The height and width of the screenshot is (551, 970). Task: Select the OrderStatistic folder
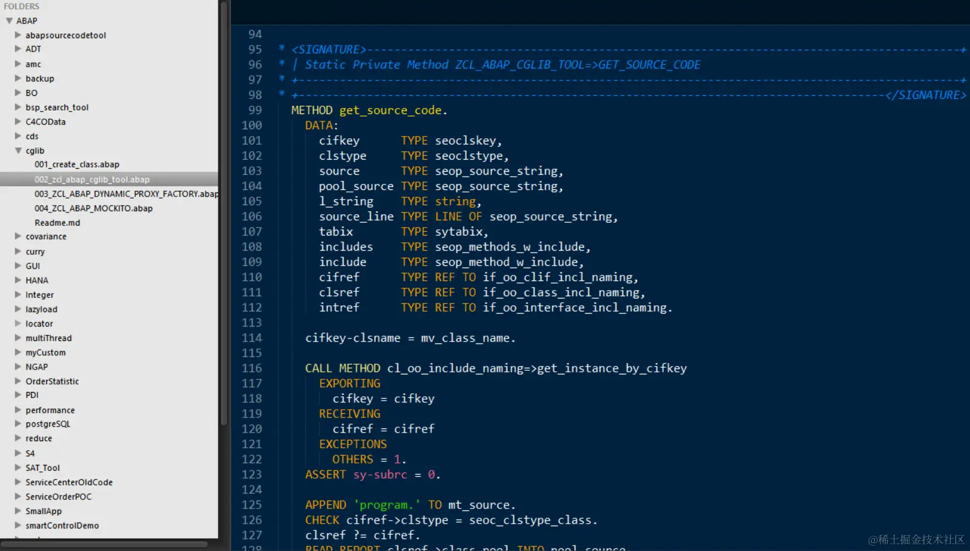(x=52, y=381)
